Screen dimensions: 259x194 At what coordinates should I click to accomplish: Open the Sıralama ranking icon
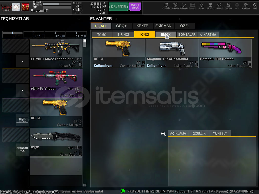pyautogui.click(x=175, y=6)
